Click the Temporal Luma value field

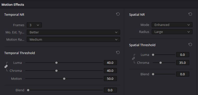(x=110, y=63)
